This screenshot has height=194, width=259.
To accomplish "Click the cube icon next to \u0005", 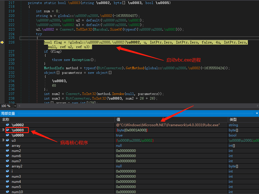I will 8,135.
